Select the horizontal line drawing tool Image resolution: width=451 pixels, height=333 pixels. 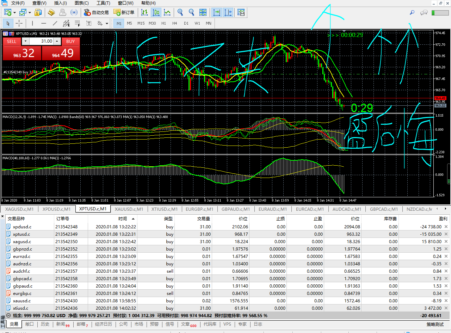tap(44, 24)
